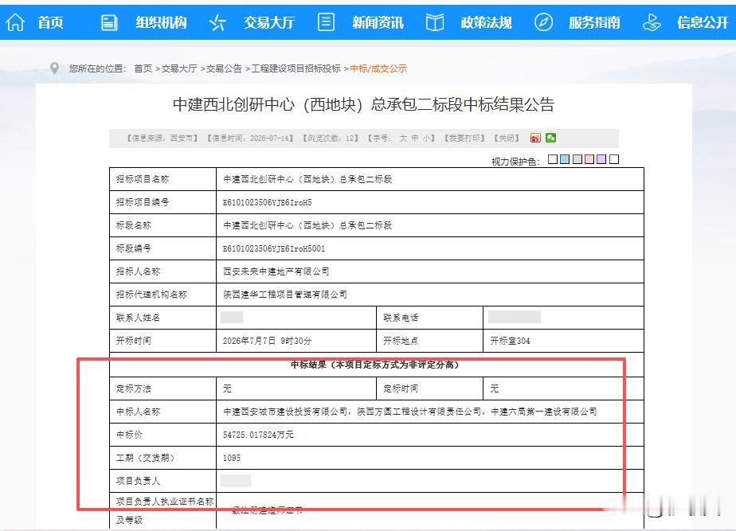Image resolution: width=736 pixels, height=531 pixels.
Task: Click 浏览次数：12 text
Action: (x=331, y=139)
